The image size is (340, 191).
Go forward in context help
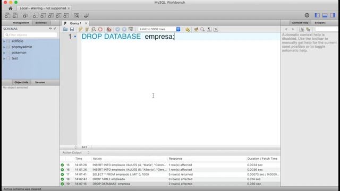(x=293, y=29)
